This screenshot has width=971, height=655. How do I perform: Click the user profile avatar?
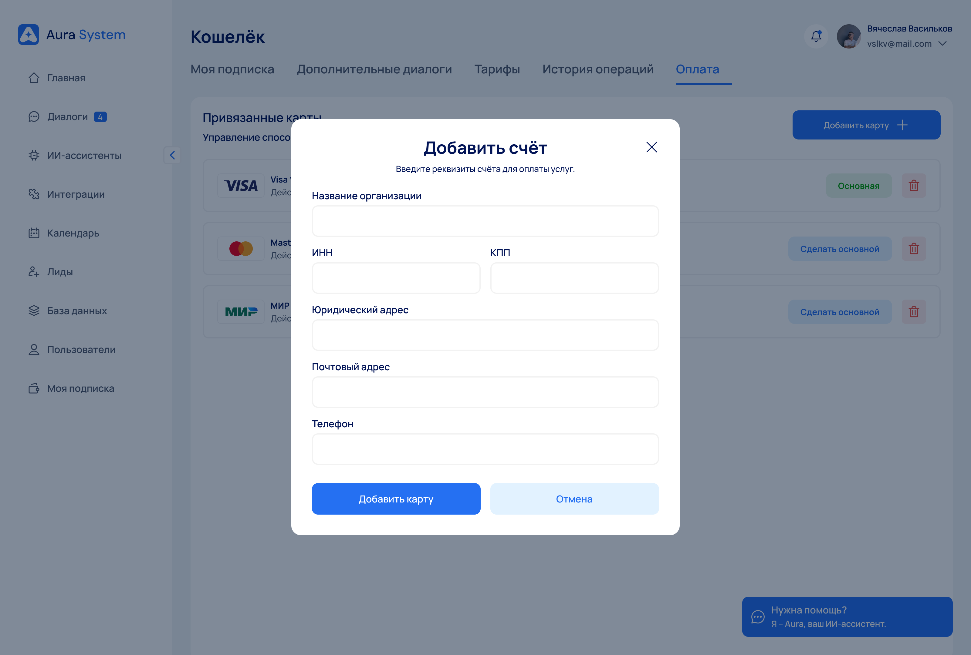coord(849,36)
